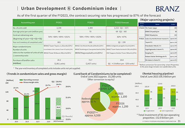Screen dimensions: 185x128
Task: Select the slide title 'Urban Development ⑥ Condominium index'
Action: (x=69, y=9)
